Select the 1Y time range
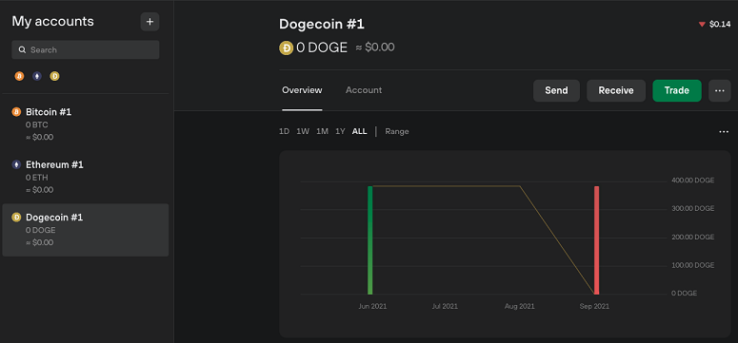 [340, 131]
